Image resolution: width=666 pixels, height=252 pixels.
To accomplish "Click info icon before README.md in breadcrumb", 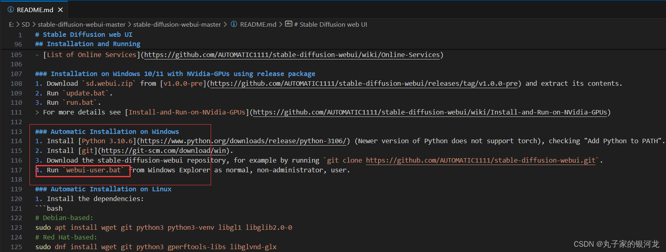I will (x=234, y=24).
